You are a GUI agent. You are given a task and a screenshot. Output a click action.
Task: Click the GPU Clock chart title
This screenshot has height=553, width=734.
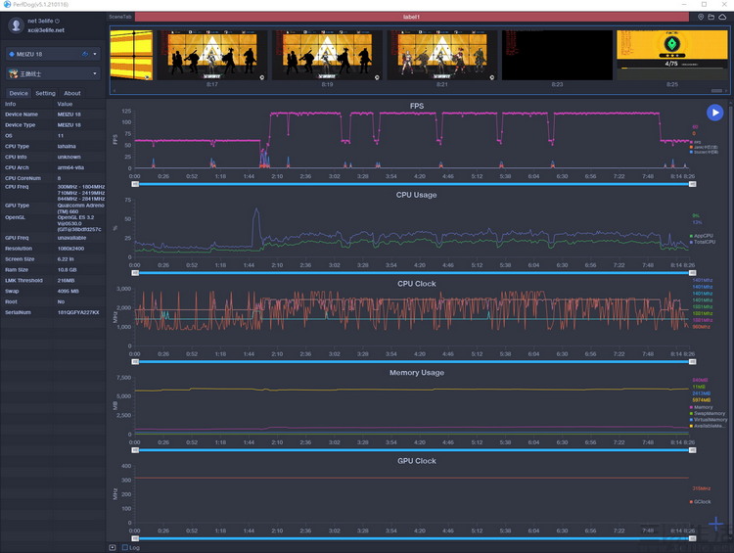click(x=417, y=461)
